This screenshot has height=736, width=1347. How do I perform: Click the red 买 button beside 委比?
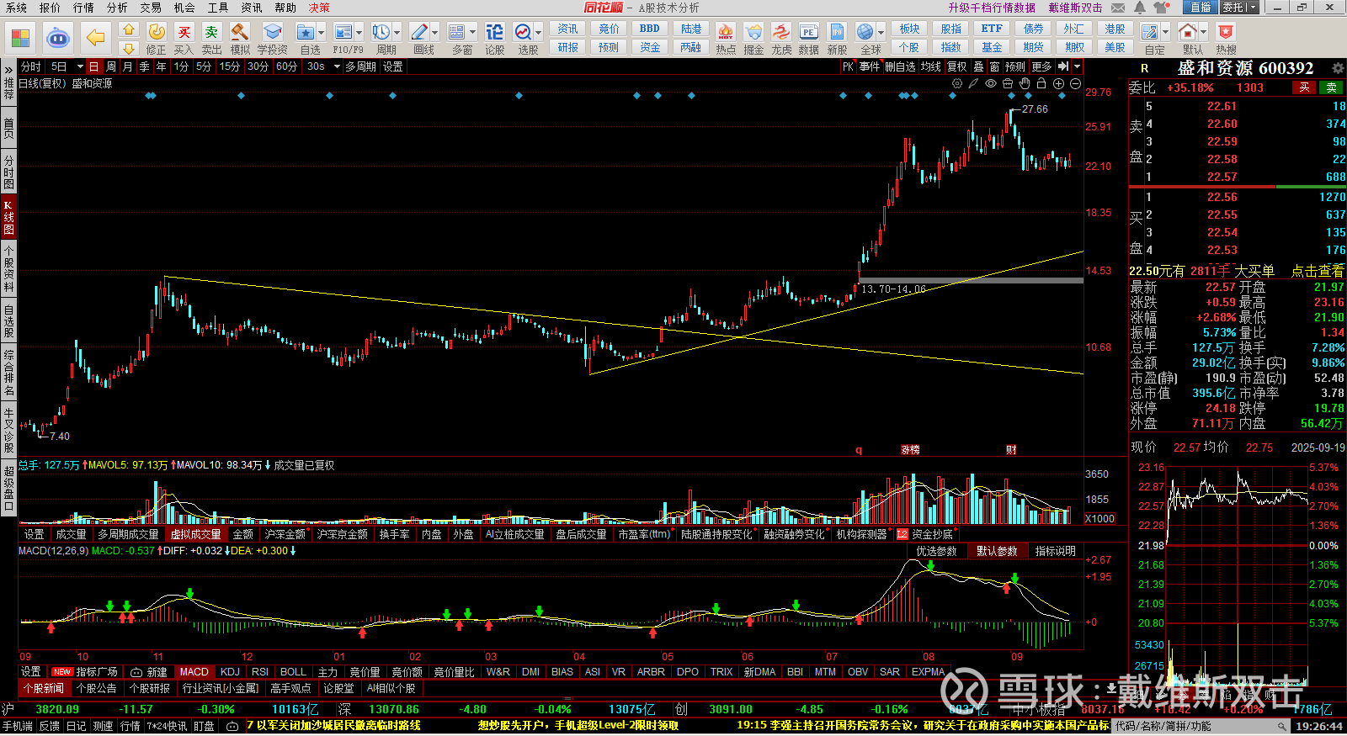[x=1304, y=87]
